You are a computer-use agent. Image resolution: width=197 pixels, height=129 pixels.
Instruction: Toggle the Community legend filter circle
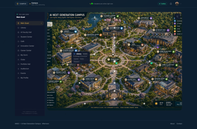click(x=175, y=21)
